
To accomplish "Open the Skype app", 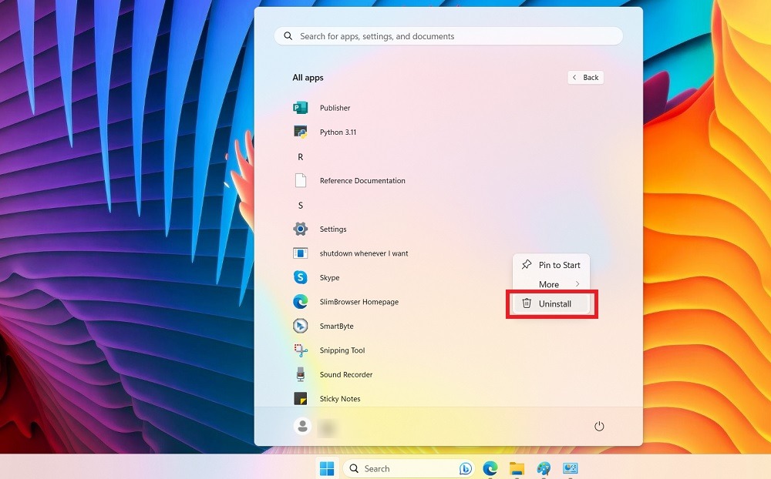I will coord(331,277).
